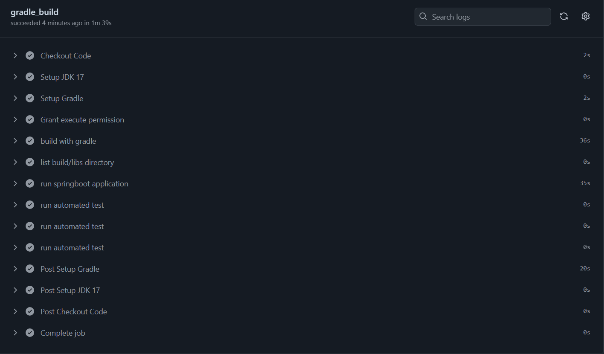Open the Grant execute permission step
The image size is (604, 354).
302,119
